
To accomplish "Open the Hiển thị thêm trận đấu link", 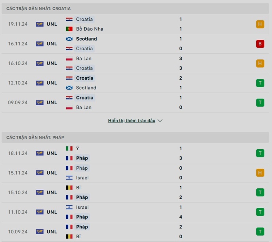I will coord(132,121).
